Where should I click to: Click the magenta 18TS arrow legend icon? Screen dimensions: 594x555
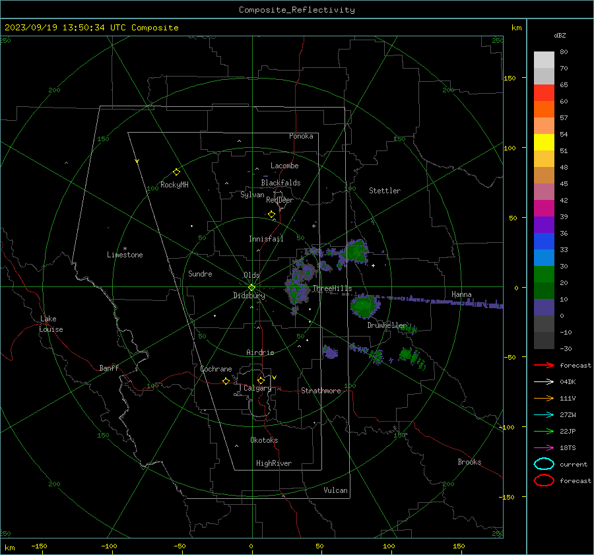click(x=544, y=448)
